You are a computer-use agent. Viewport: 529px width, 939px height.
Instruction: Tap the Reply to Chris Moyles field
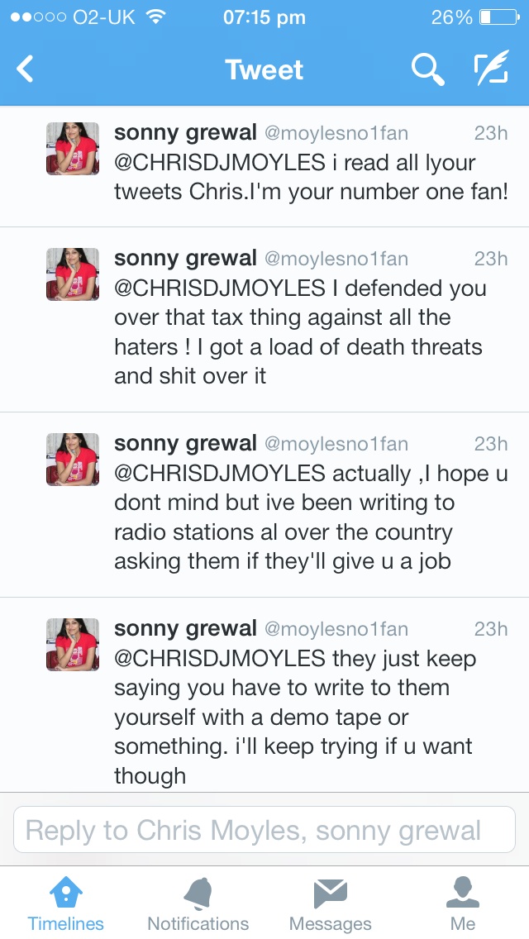point(264,830)
